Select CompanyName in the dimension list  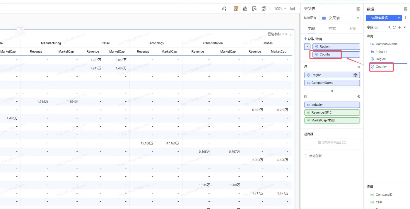click(x=386, y=44)
